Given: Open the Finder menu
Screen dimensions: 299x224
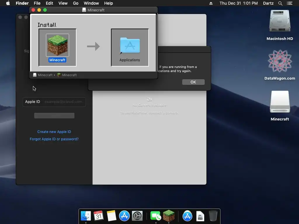Looking at the screenshot, I should (22, 3).
